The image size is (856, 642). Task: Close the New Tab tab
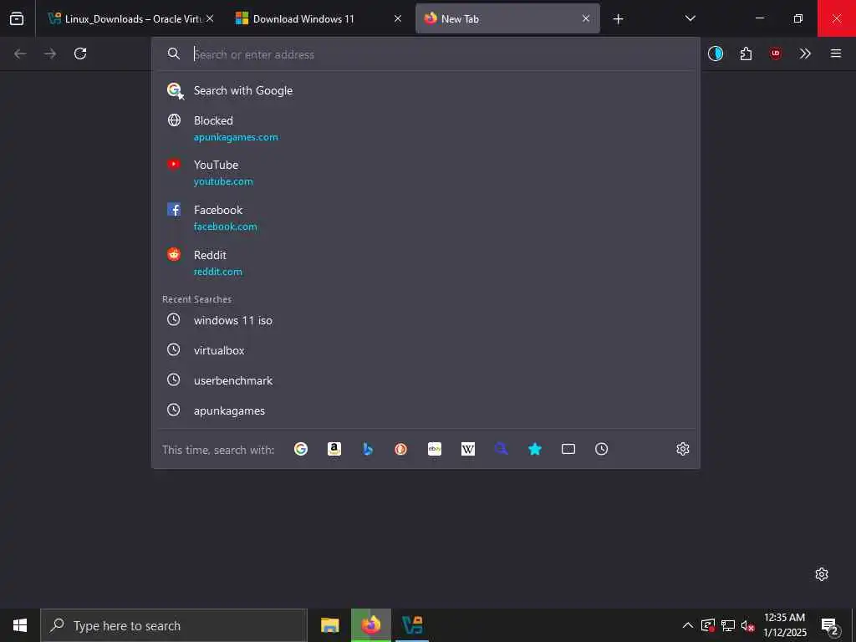(586, 18)
